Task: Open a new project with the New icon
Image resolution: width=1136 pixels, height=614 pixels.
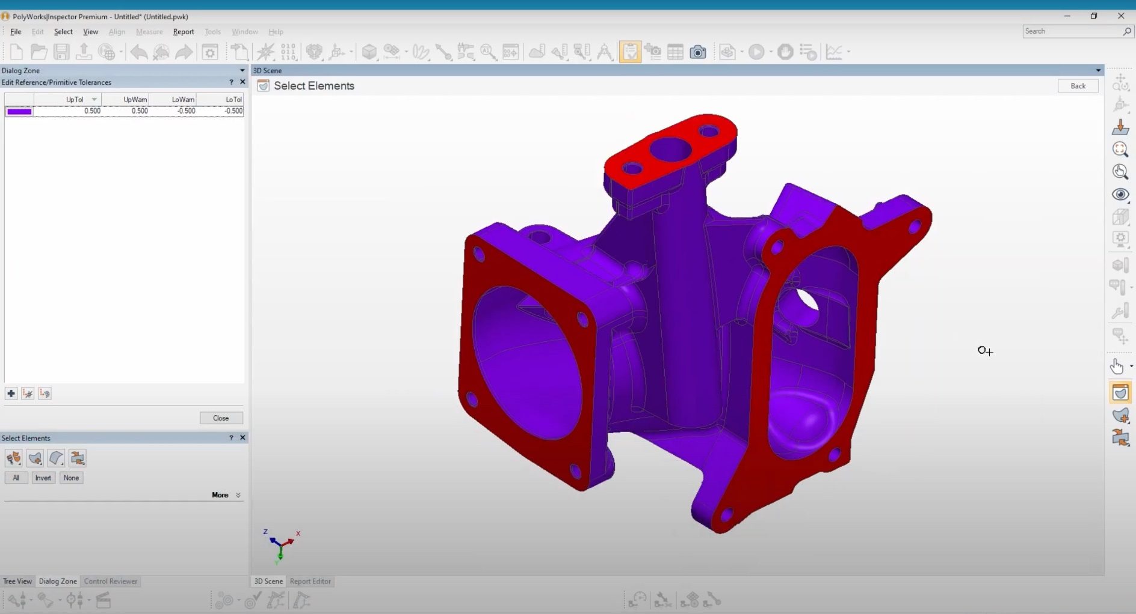Action: [16, 52]
